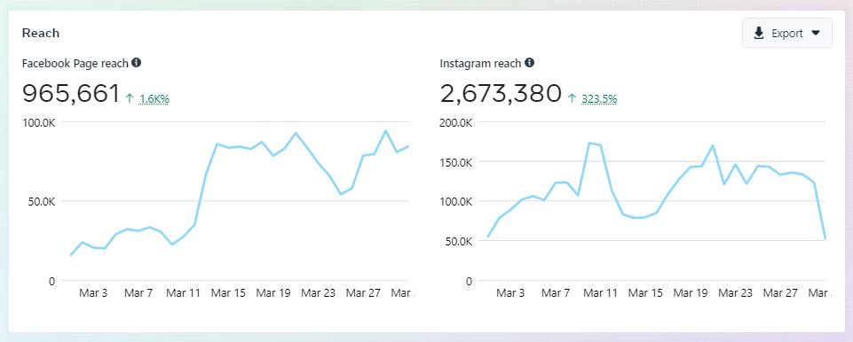Viewport: 853px width, 342px height.
Task: Click Mar 27 label under Instagram chart
Action: click(x=780, y=293)
